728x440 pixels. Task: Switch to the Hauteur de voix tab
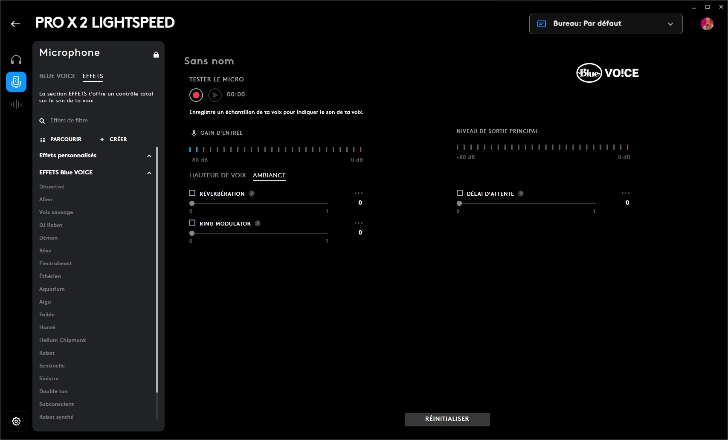(x=218, y=175)
